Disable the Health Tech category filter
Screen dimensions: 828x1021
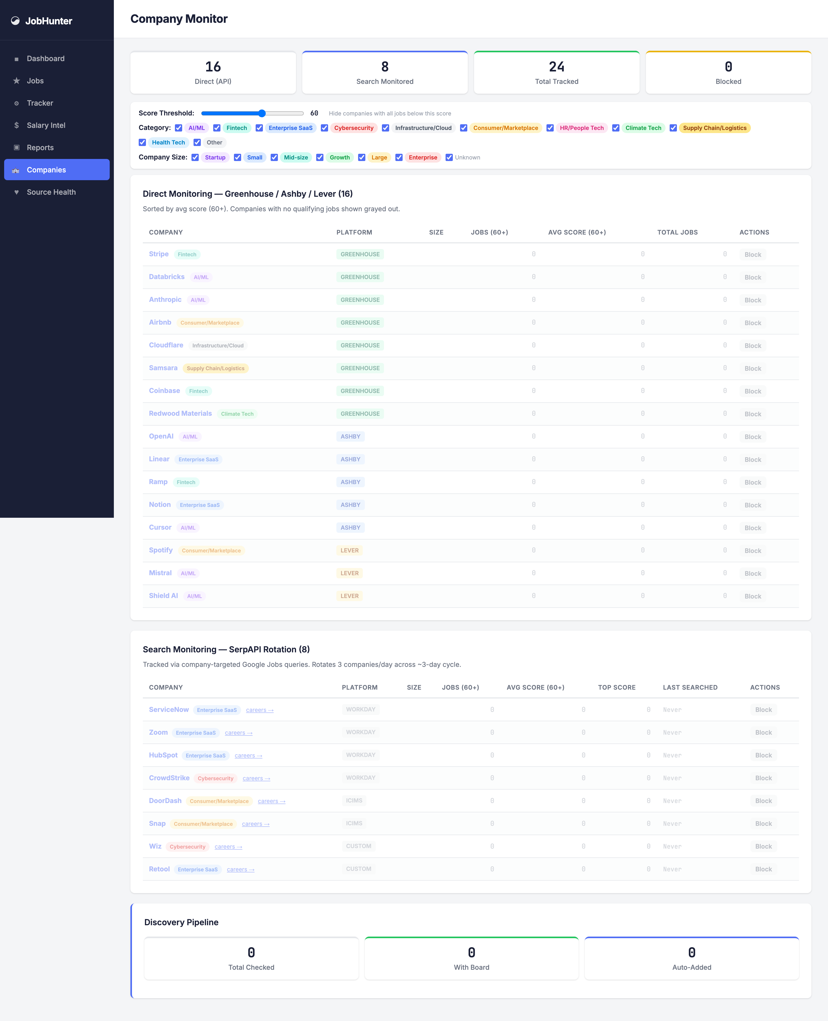click(142, 142)
